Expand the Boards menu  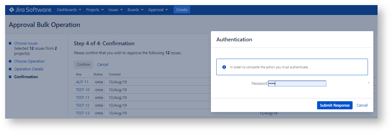(x=135, y=10)
